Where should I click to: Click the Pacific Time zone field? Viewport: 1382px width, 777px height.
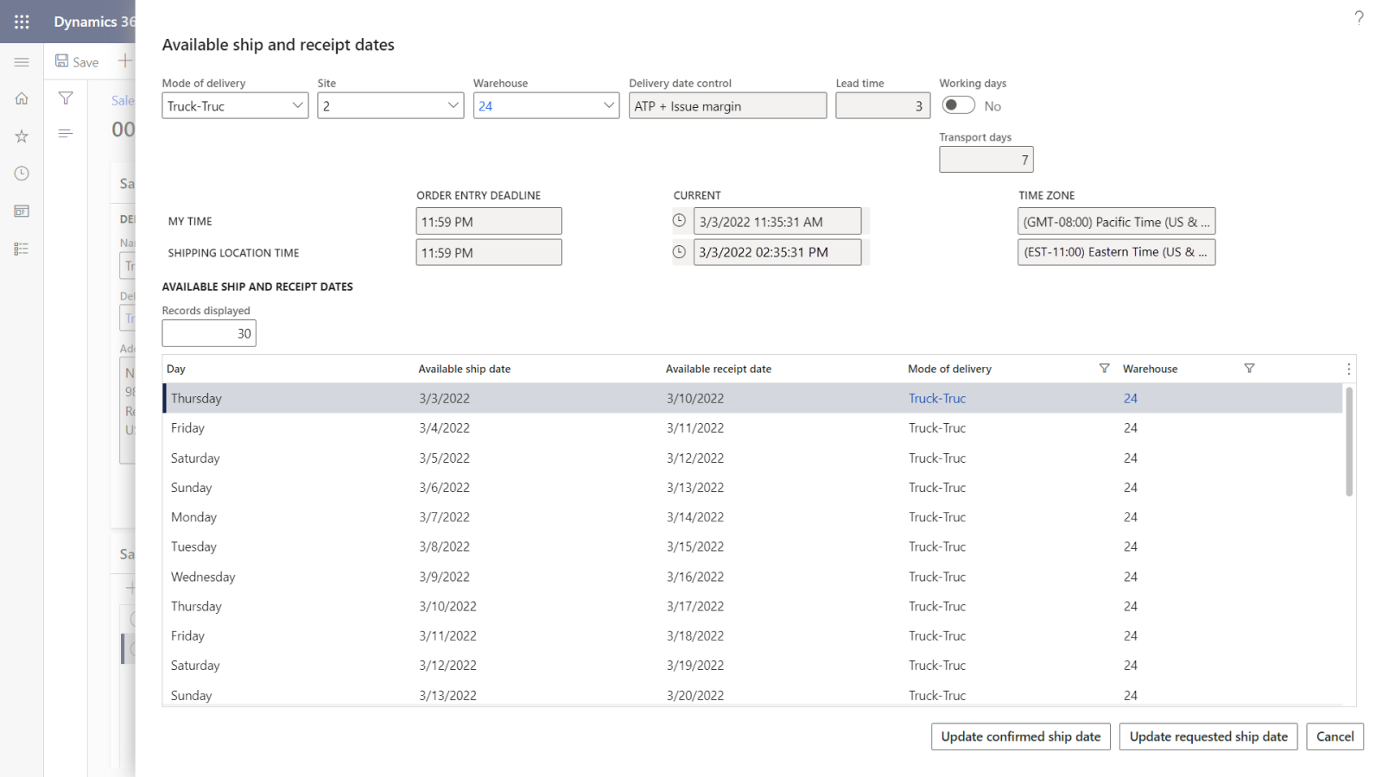pyautogui.click(x=1116, y=221)
